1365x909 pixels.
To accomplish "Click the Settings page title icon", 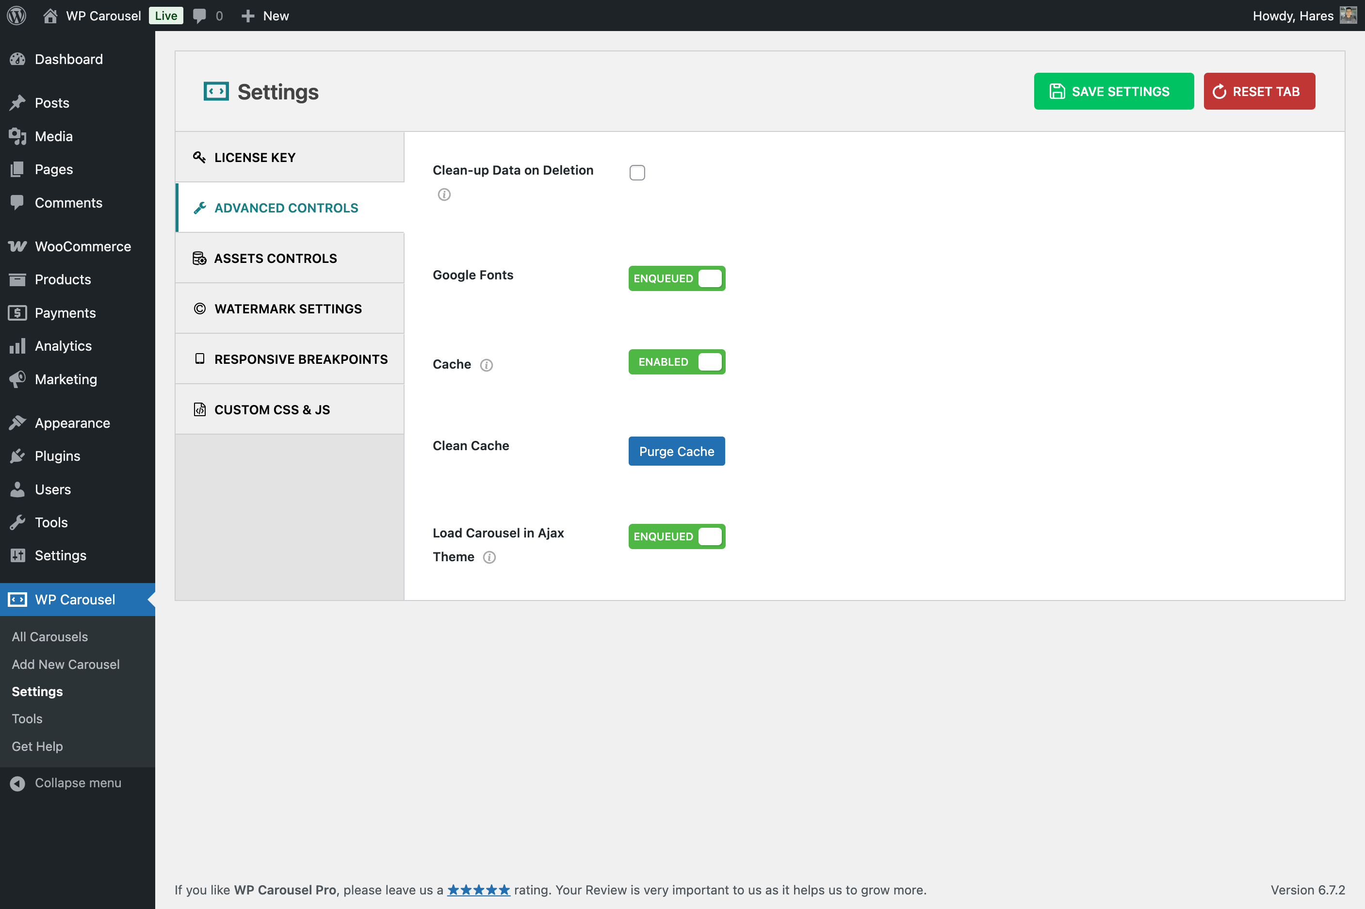I will 216,92.
